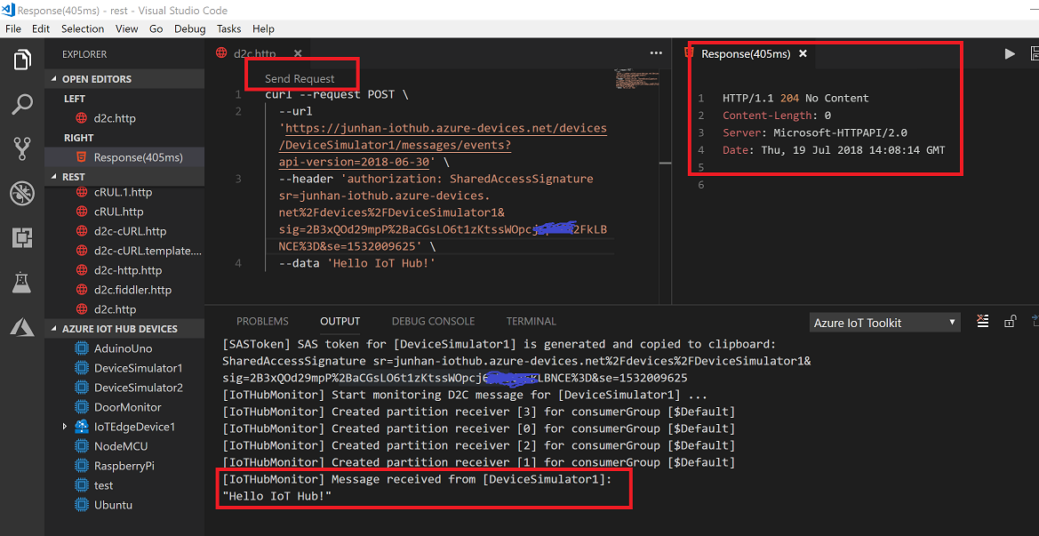Screen dimensions: 1039x536
Task: Clear the Output panel content
Action: tap(982, 322)
